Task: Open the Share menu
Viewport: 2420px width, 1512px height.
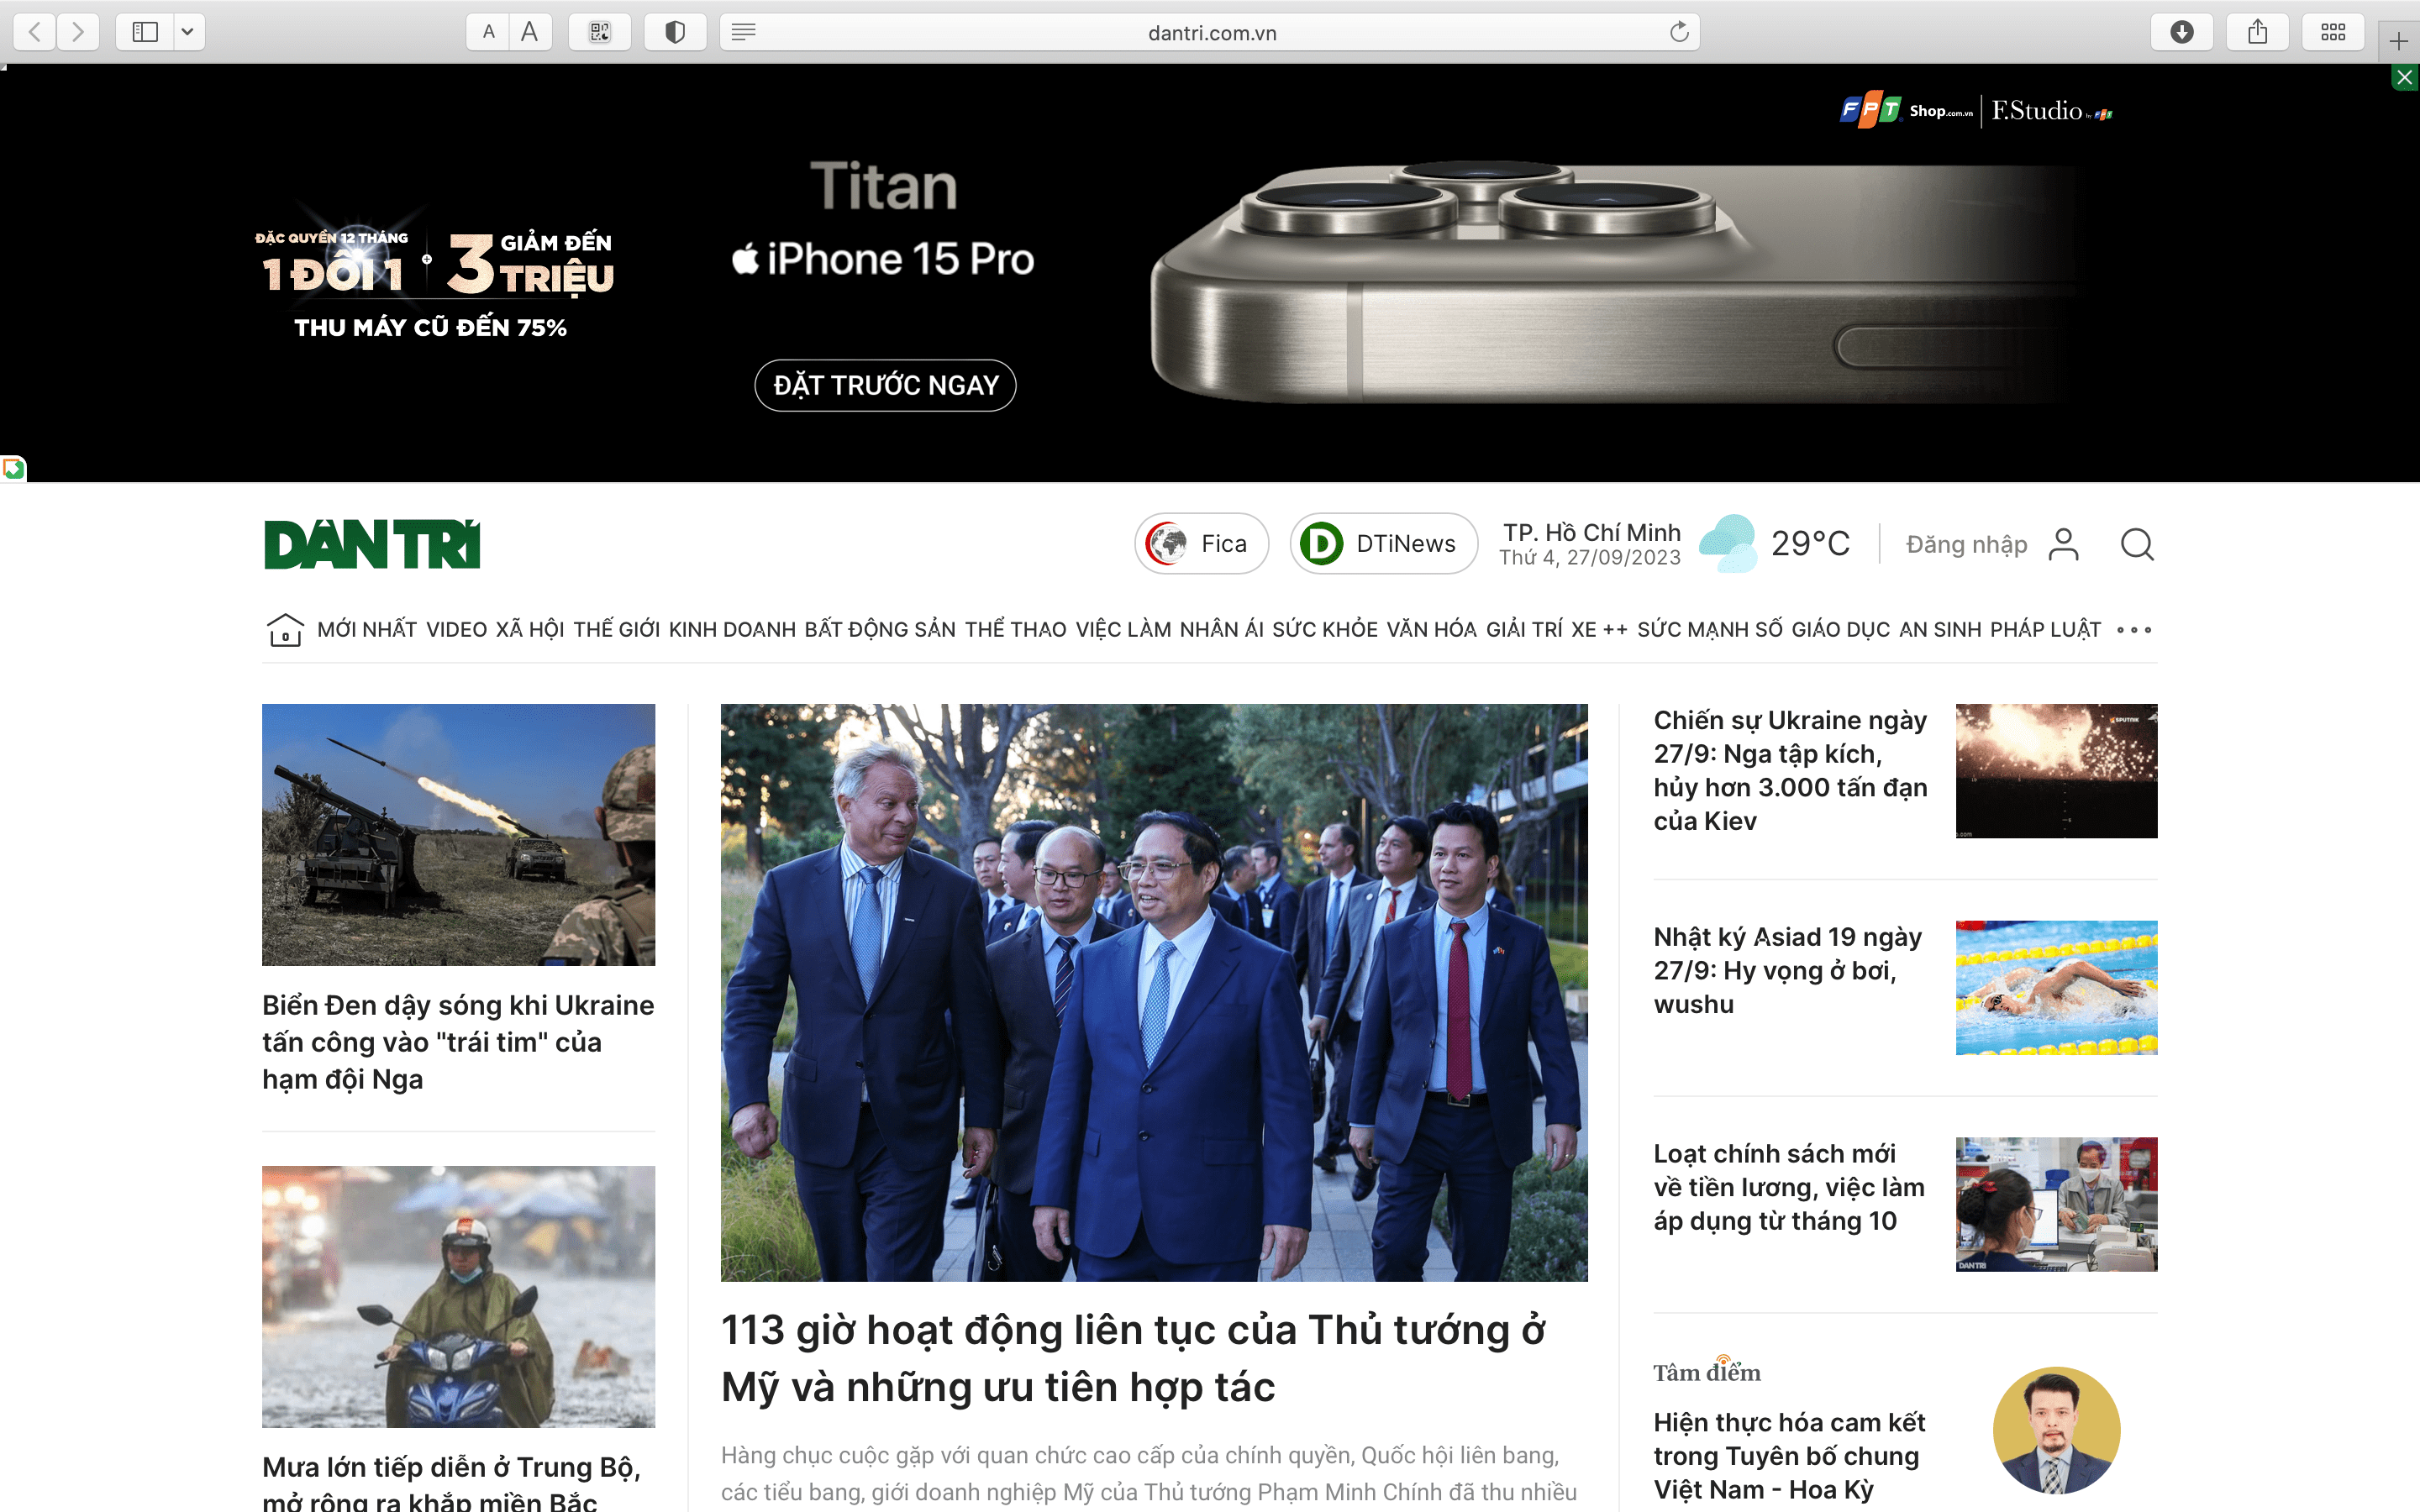Action: click(x=2258, y=32)
